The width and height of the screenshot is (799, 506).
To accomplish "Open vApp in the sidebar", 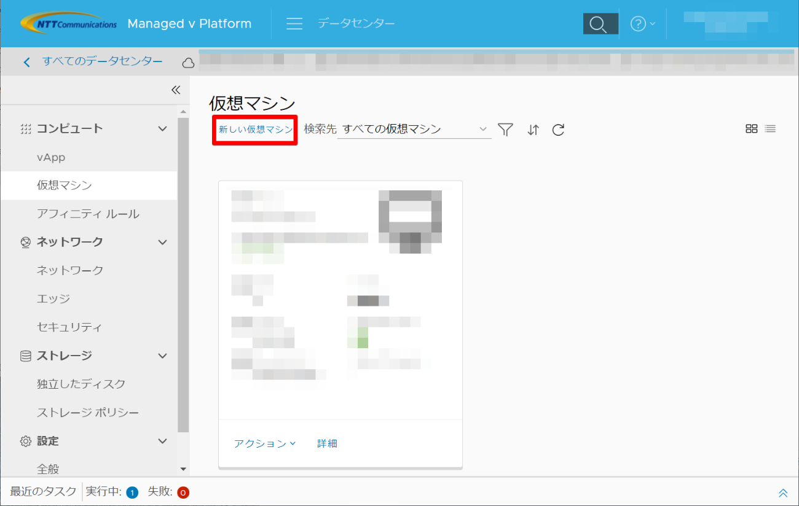I will click(x=51, y=157).
